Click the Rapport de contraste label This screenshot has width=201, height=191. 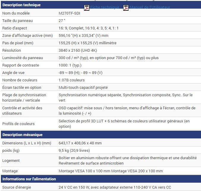20,65
